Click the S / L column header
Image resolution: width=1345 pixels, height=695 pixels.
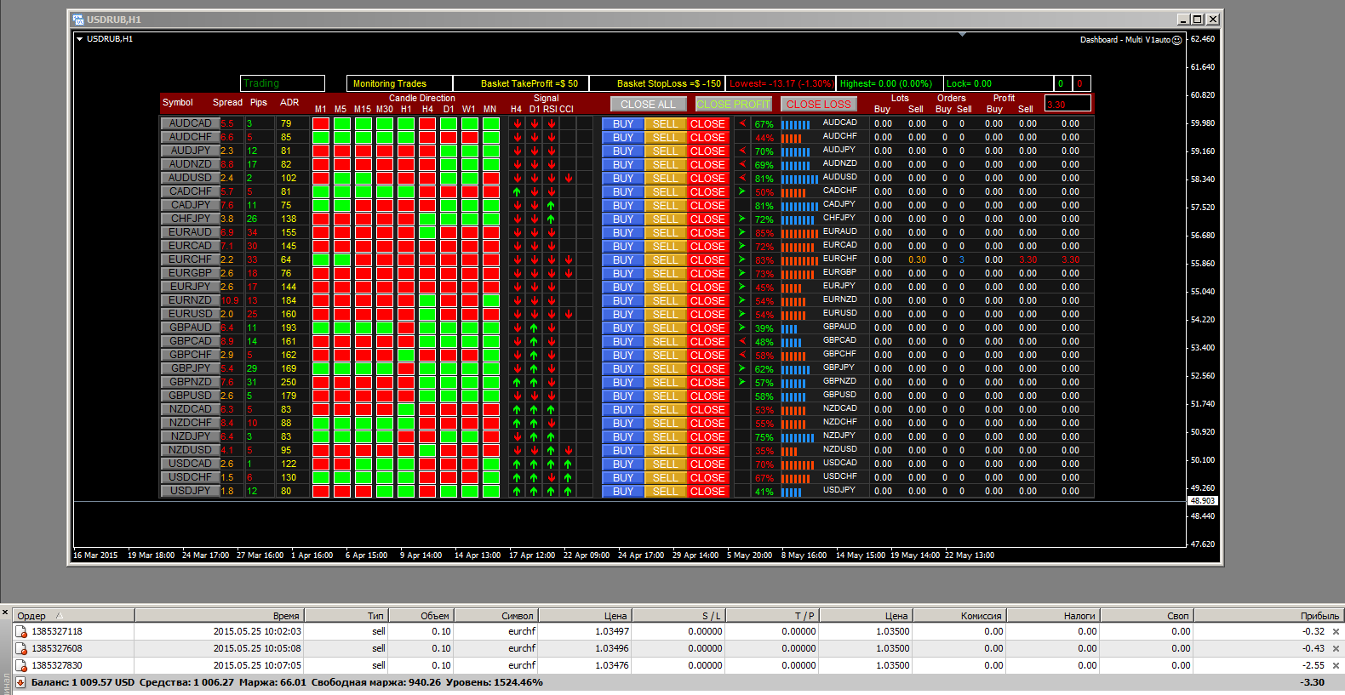[678, 616]
